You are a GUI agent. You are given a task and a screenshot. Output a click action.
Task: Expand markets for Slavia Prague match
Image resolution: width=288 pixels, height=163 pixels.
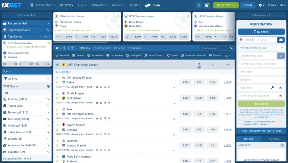tap(174, 103)
